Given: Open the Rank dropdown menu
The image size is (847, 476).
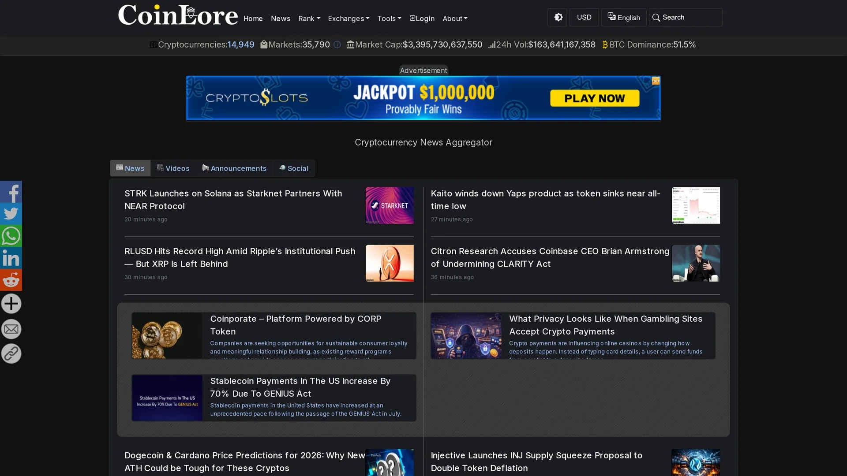Looking at the screenshot, I should tap(309, 19).
